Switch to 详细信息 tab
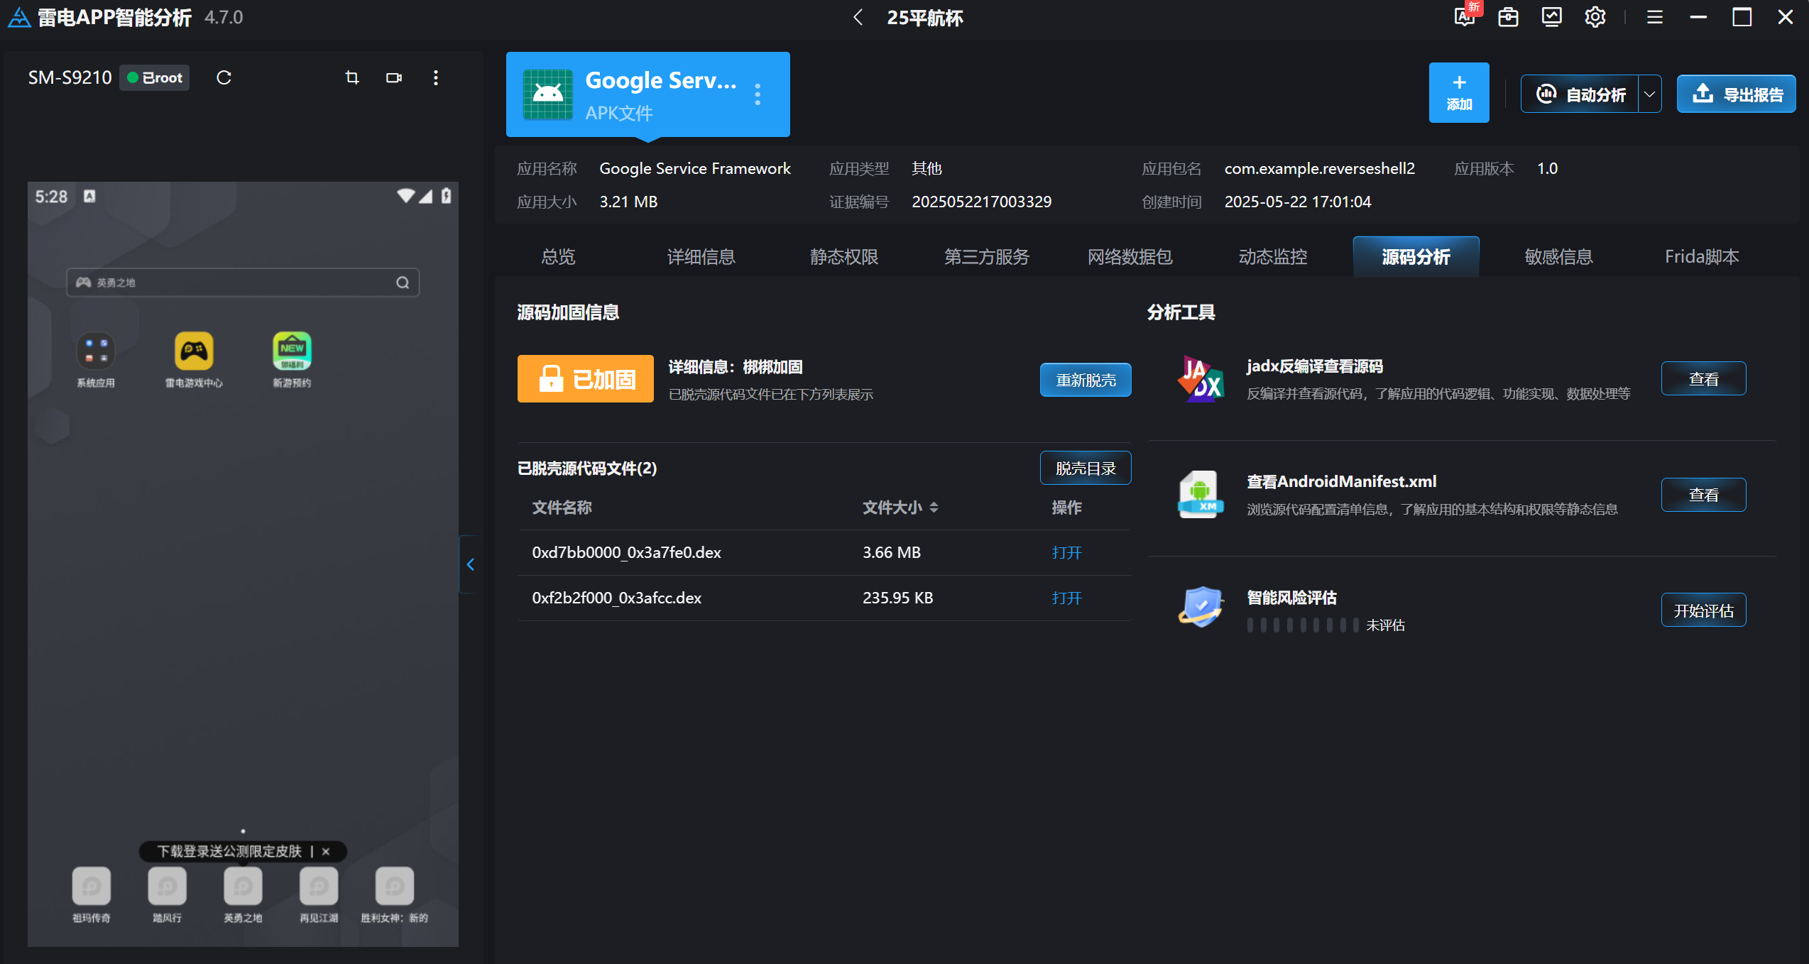 pos(701,256)
